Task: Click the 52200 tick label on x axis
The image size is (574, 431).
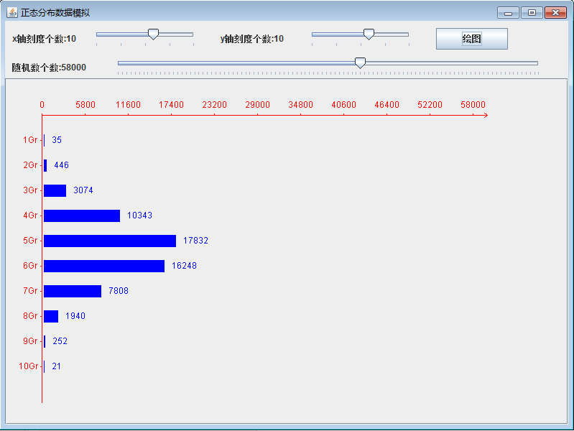Action: 430,105
